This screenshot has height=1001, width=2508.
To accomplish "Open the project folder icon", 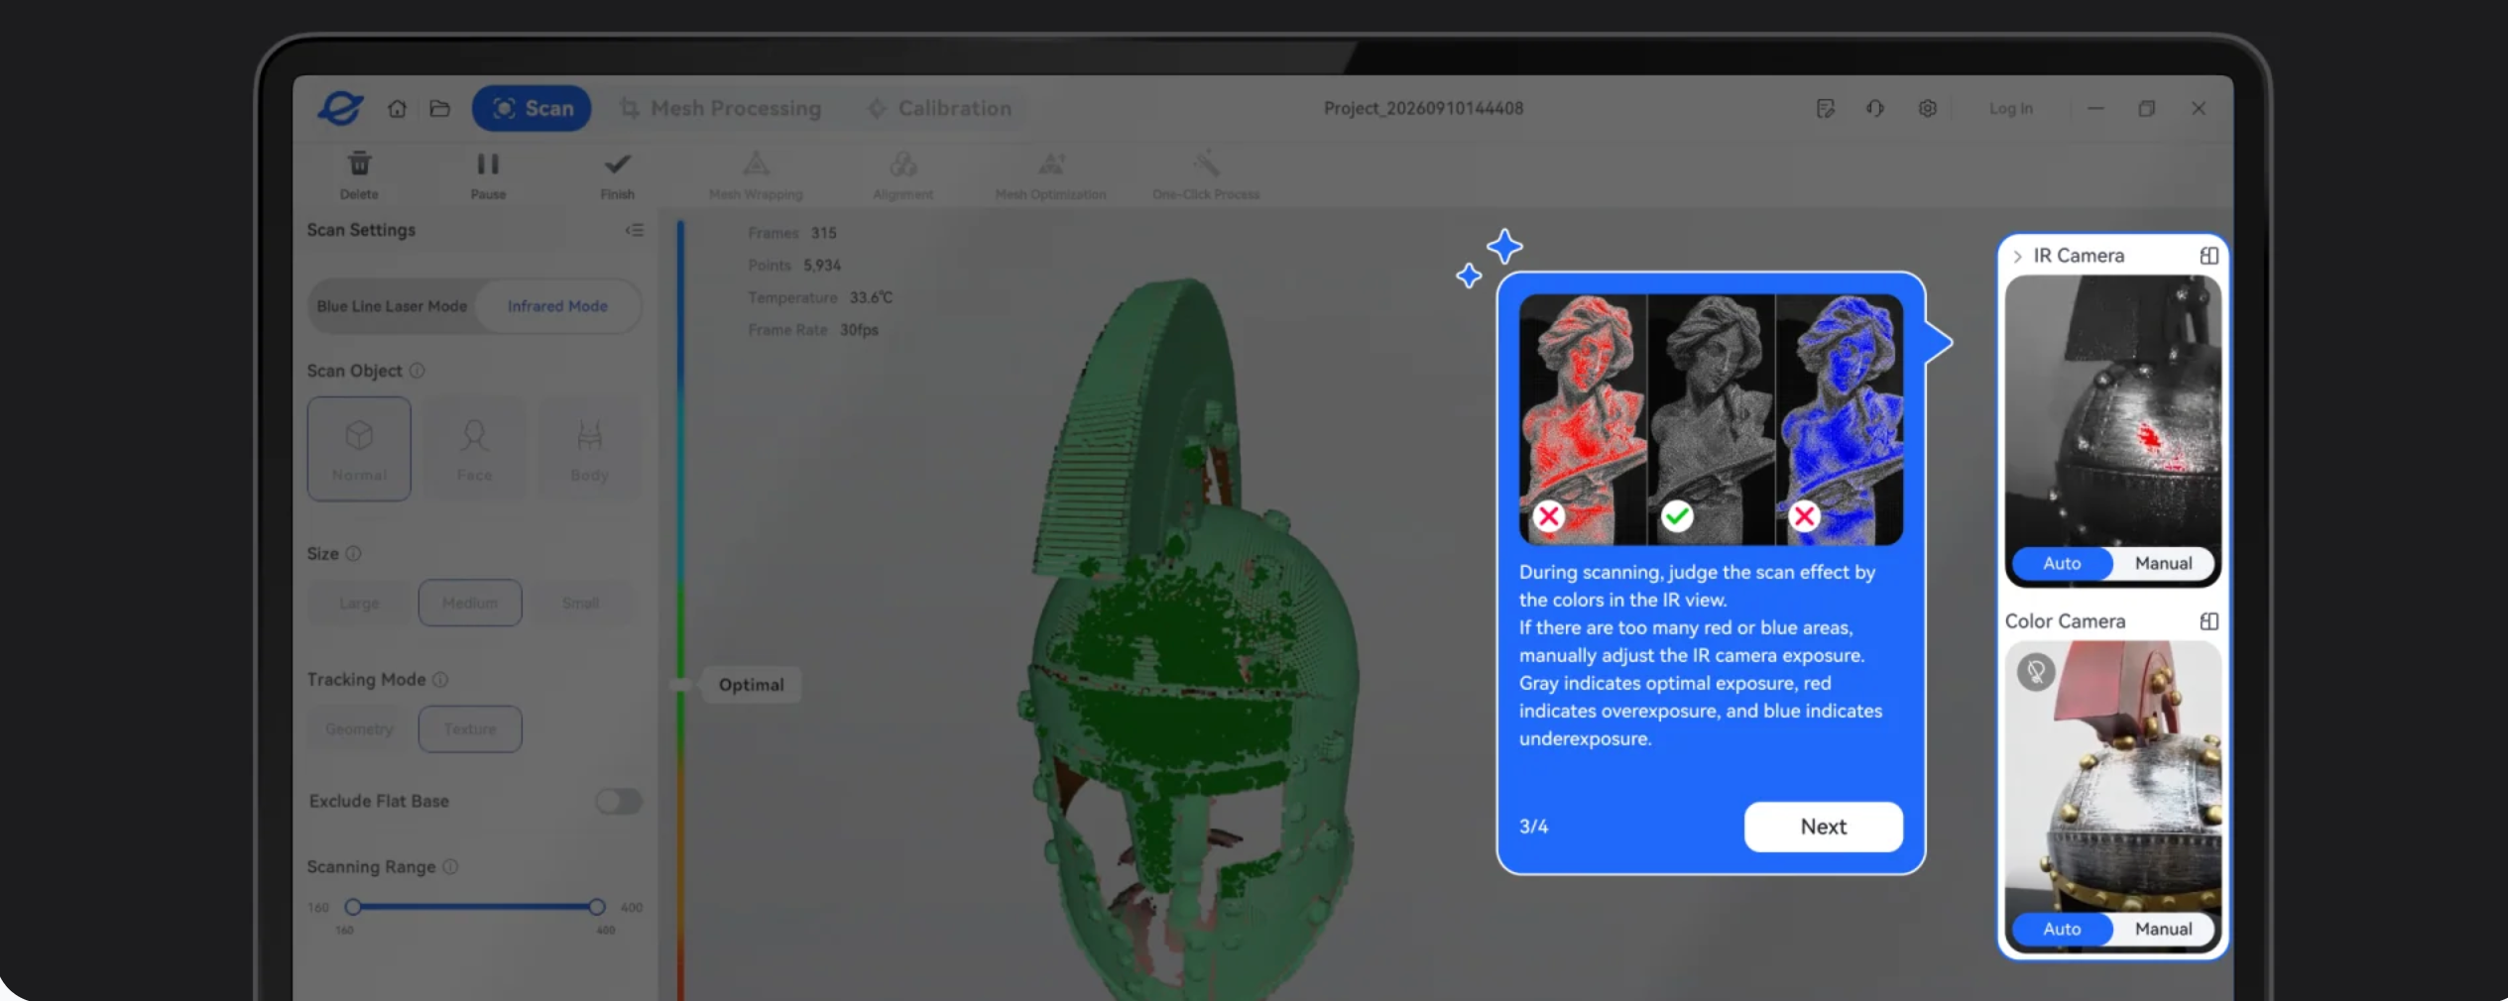I will coord(439,109).
